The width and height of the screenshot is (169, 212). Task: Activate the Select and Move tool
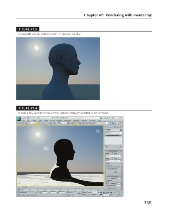[51, 123]
